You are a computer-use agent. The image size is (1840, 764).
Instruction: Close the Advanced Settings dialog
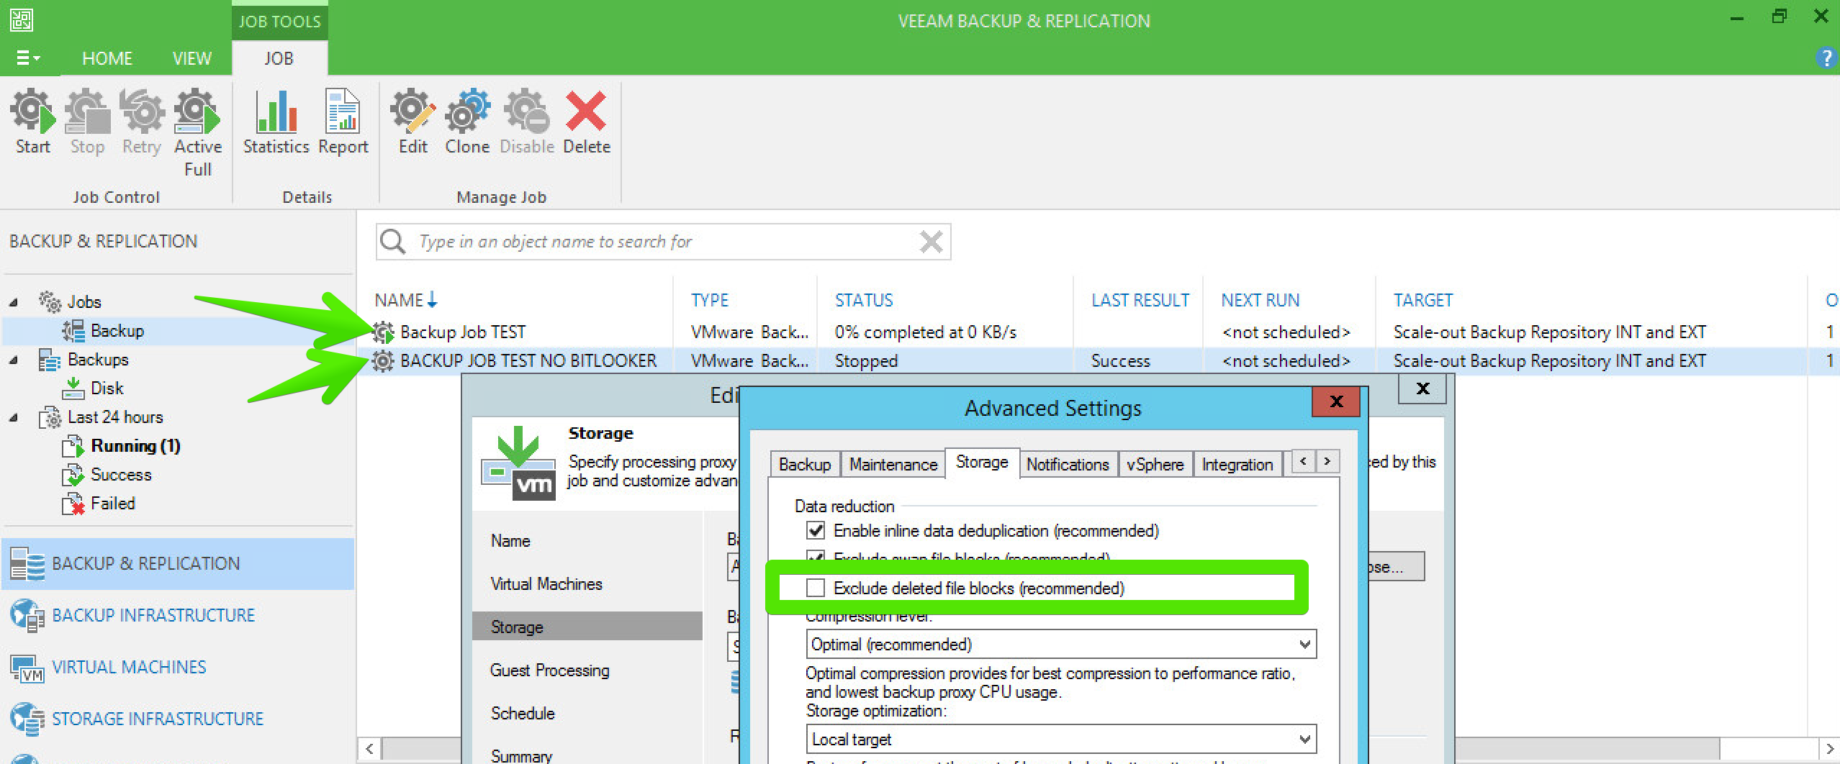click(x=1336, y=401)
